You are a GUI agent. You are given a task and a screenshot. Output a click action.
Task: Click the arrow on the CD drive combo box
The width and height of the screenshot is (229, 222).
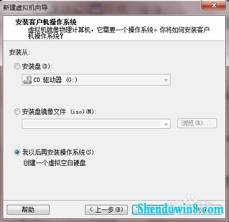pos(166,80)
